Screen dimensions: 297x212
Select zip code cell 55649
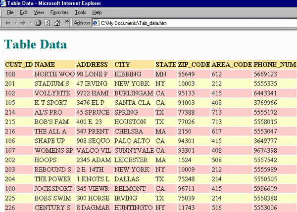pos(194,74)
